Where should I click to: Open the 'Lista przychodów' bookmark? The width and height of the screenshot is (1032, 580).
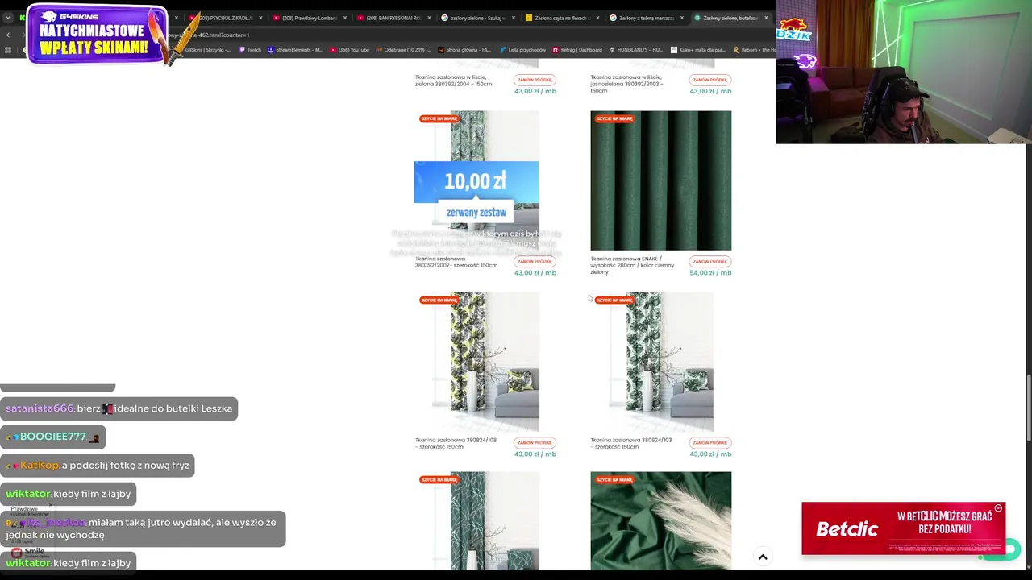pos(522,50)
